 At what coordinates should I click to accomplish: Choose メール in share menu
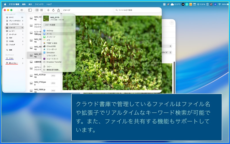click(x=59, y=34)
